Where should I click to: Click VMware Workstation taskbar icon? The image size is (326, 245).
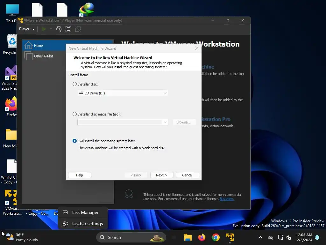[x=230, y=237]
